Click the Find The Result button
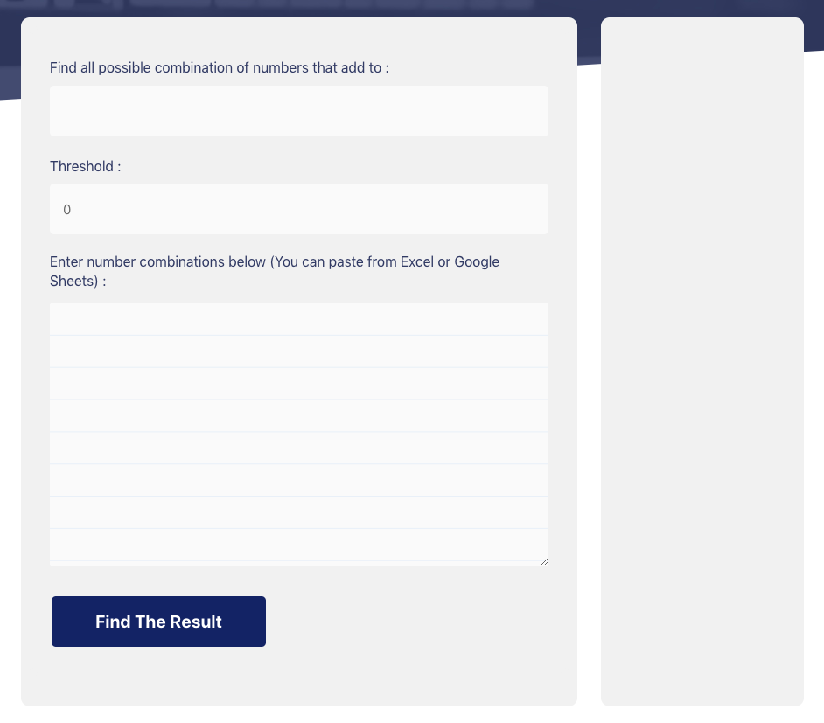Viewport: 824px width, 723px height. coord(158,622)
